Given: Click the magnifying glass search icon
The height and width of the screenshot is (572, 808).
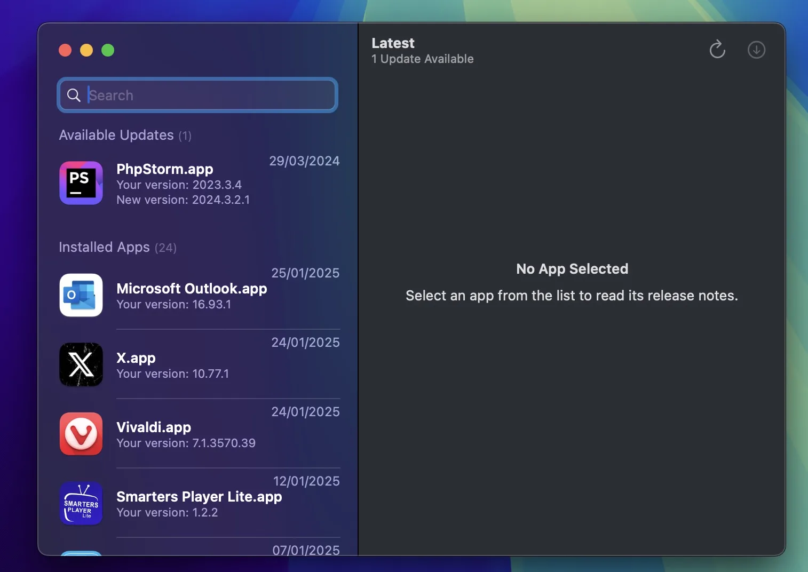Looking at the screenshot, I should 74,95.
